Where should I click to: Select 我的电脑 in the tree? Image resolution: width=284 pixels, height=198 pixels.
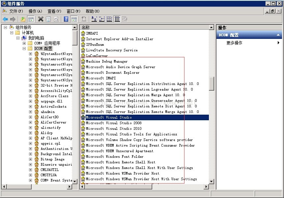[36, 38]
